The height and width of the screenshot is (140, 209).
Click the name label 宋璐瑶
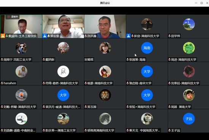(89, 60)
